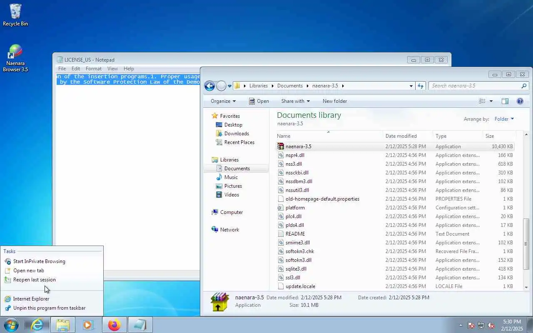The height and width of the screenshot is (333, 533).
Task: Click the muted volume tray icon
Action: click(491, 325)
